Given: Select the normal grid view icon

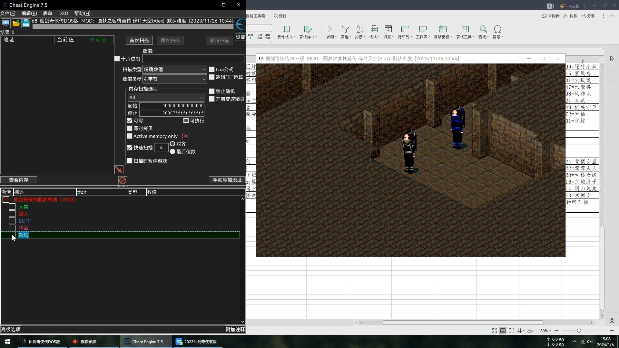Looking at the screenshot, I should tap(503, 331).
